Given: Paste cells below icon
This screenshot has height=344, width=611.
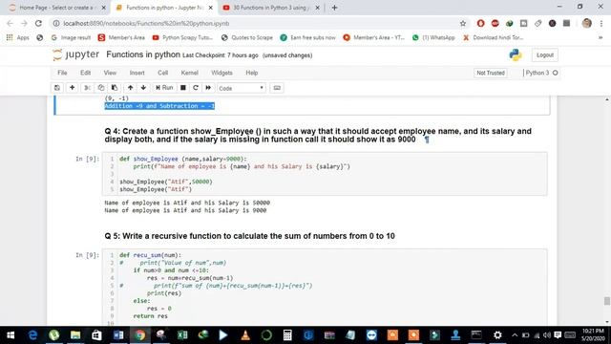Looking at the screenshot, I should [x=115, y=88].
